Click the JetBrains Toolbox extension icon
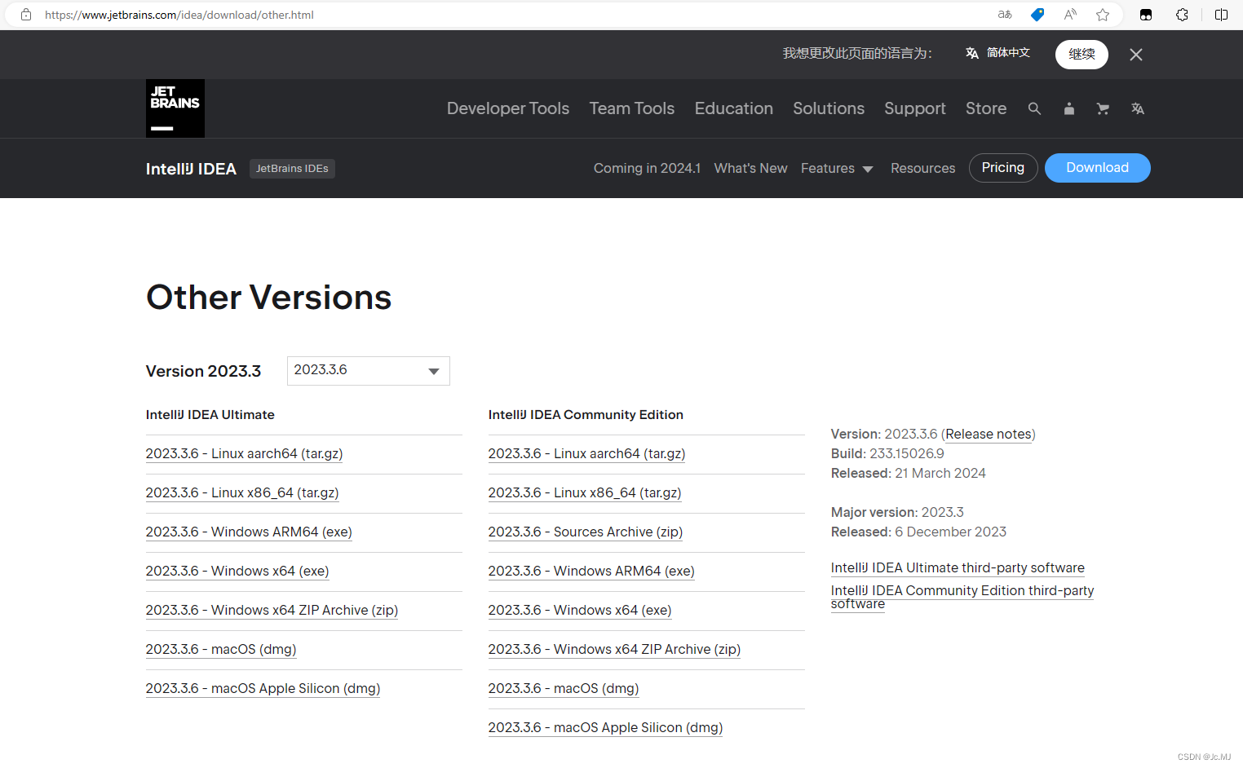This screenshot has height=768, width=1243. (x=1146, y=15)
